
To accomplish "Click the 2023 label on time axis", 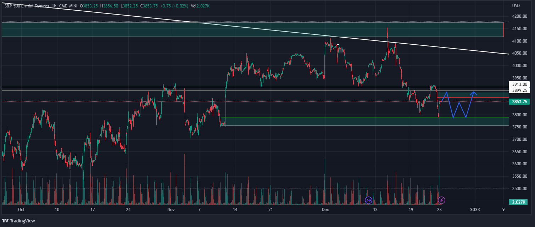I will tap(474, 210).
